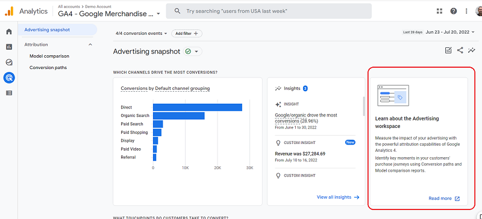Click the green check status icon
The image size is (482, 219).
tap(188, 52)
